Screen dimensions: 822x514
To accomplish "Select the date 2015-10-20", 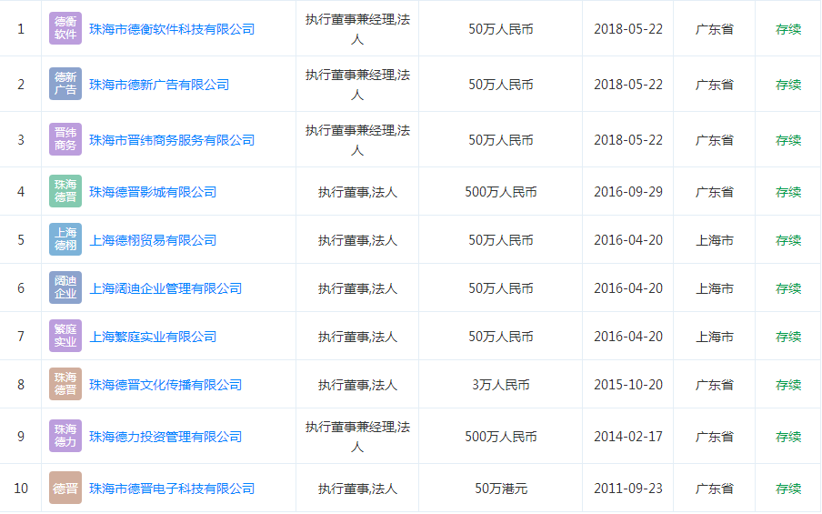I will pyautogui.click(x=628, y=385).
